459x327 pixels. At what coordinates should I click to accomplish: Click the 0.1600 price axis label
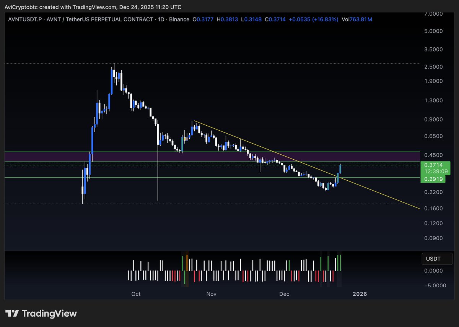[x=433, y=209]
